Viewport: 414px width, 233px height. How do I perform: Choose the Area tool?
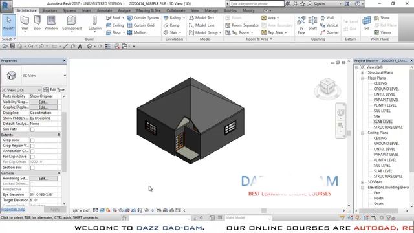coord(270,17)
